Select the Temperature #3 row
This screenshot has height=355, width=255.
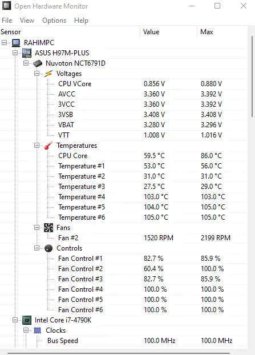click(124, 187)
